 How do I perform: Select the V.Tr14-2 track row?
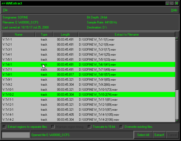pos(89,120)
